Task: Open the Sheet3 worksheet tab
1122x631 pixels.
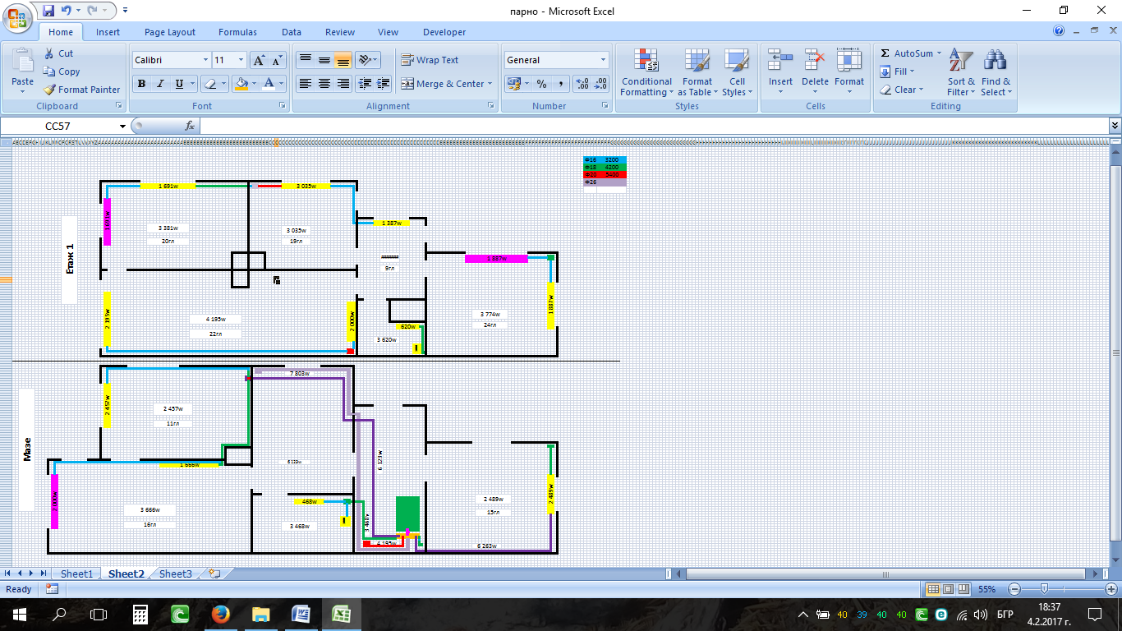Action: (175, 573)
